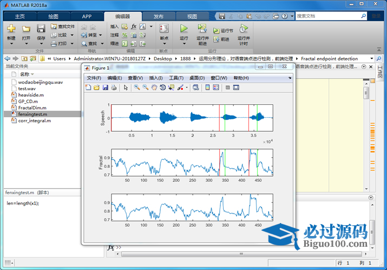Click the Run and Time (运行并计时) icon
This screenshot has height=270, width=387.
(x=244, y=29)
